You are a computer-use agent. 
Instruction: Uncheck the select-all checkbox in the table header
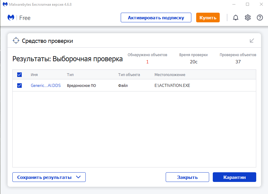coord(19,75)
